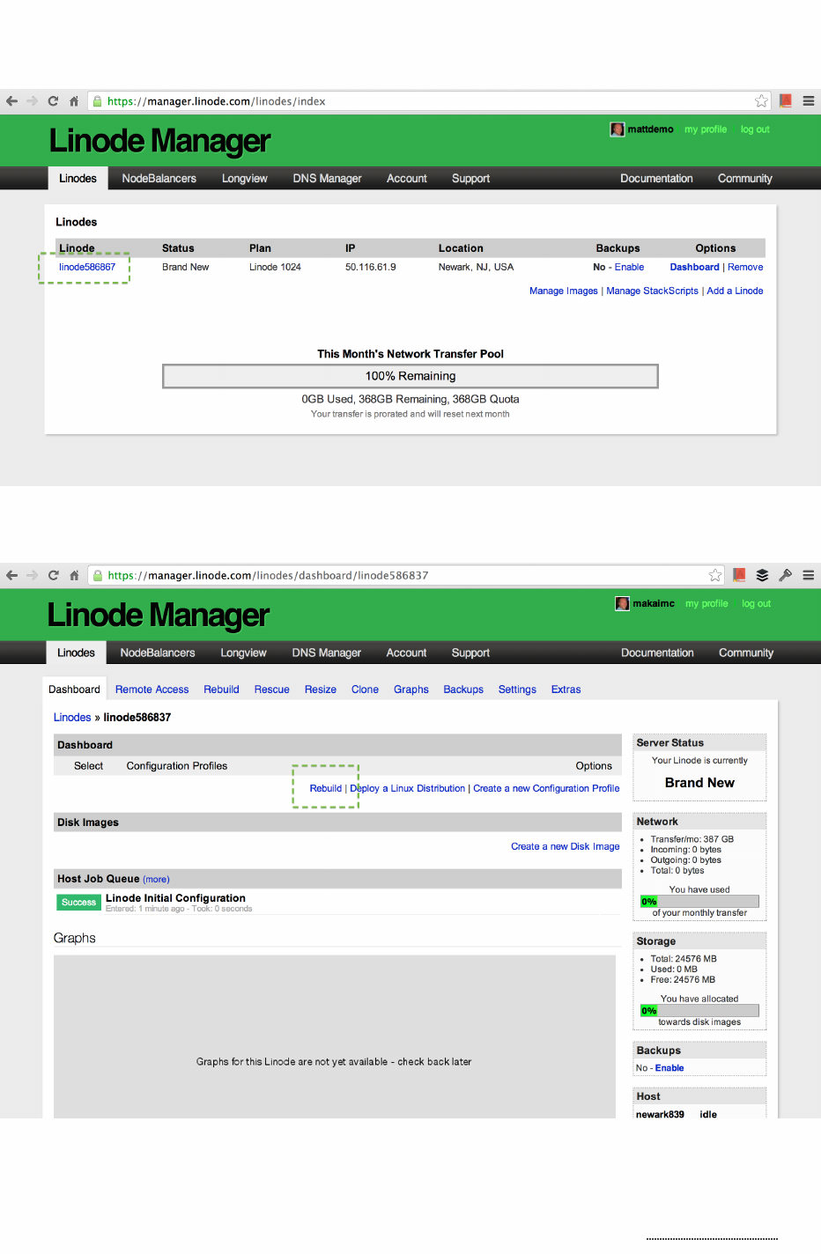Click the monthly transfer 0% usage bar
The height and width of the screenshot is (1254, 821).
(699, 902)
